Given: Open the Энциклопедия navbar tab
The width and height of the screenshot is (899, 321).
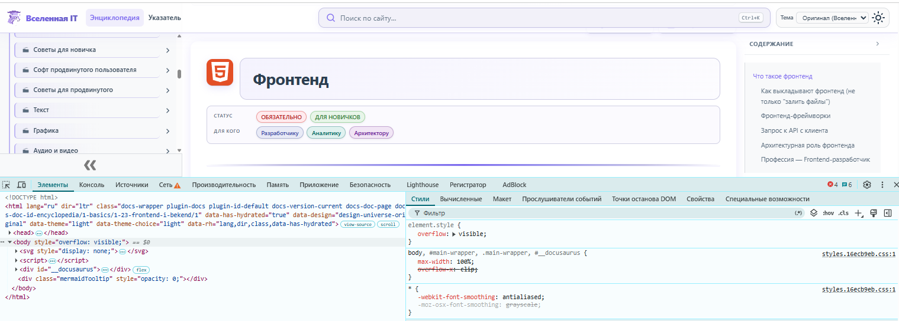Looking at the screenshot, I should (x=115, y=18).
